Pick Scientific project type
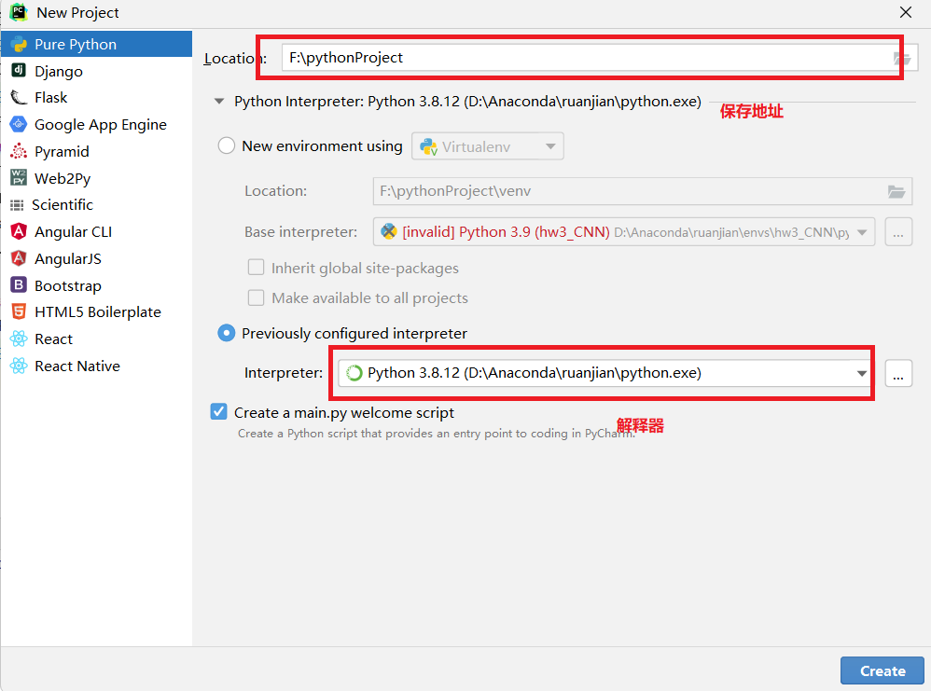The height and width of the screenshot is (691, 931). [x=96, y=205]
